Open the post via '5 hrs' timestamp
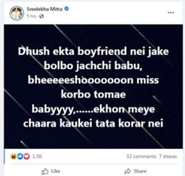This screenshot has width=185, height=176. pos(31,16)
